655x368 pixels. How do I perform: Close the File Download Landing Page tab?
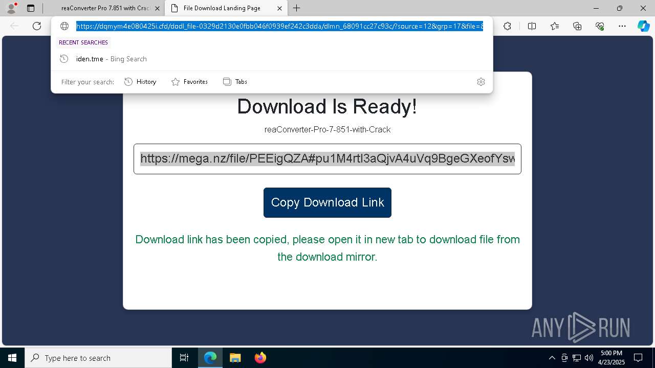(x=279, y=8)
